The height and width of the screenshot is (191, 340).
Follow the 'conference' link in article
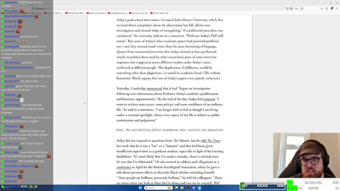click(x=124, y=167)
